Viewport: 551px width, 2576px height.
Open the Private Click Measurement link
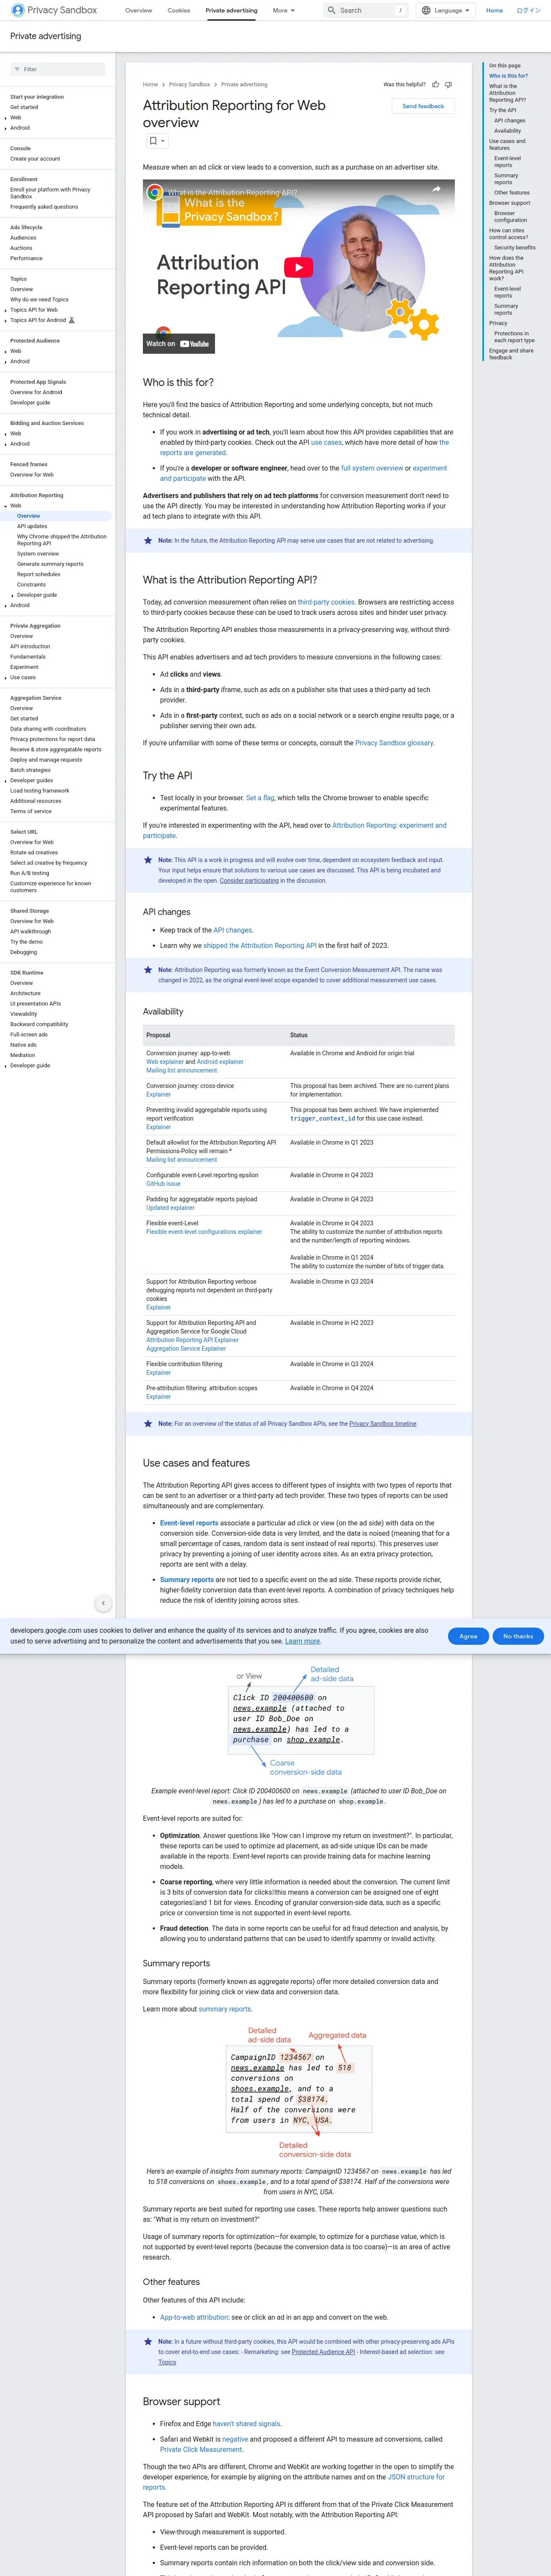click(201, 2449)
